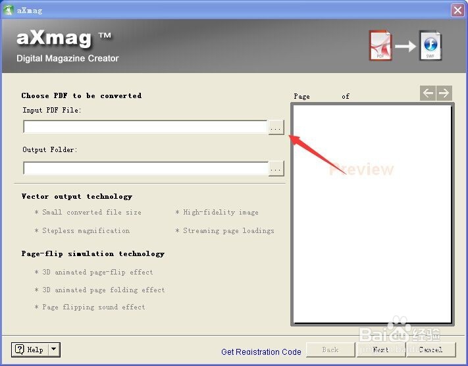Click '* High-fidelity image' text
This screenshot has height=366, width=468.
click(x=217, y=212)
